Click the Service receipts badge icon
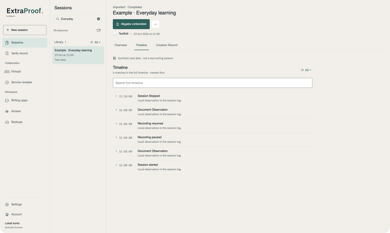 coord(7,82)
